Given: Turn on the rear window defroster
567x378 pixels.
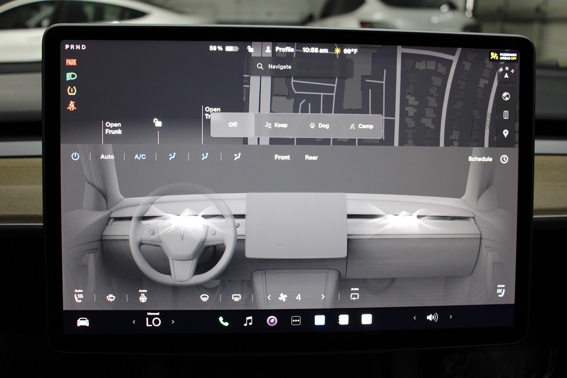Looking at the screenshot, I should (x=237, y=297).
